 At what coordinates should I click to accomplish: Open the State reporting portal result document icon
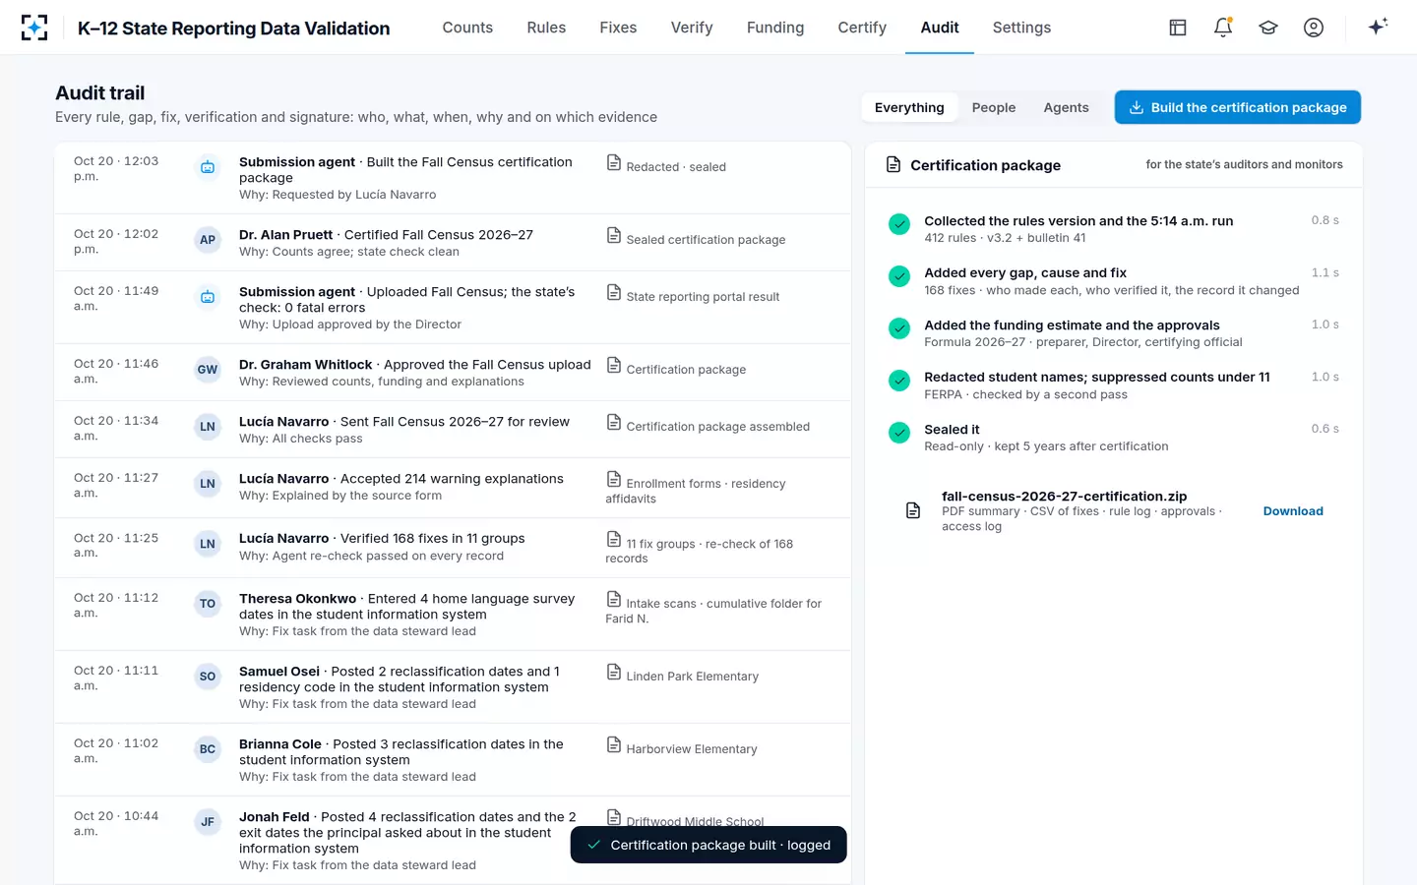click(614, 292)
